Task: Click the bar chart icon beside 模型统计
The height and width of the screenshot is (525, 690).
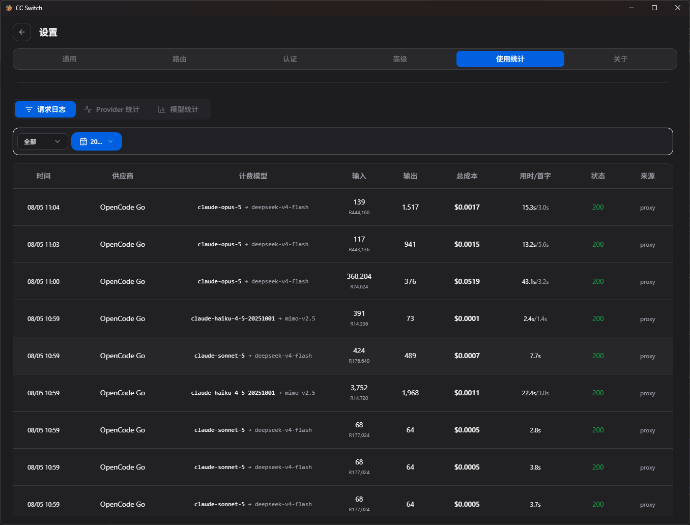Action: pyautogui.click(x=162, y=109)
